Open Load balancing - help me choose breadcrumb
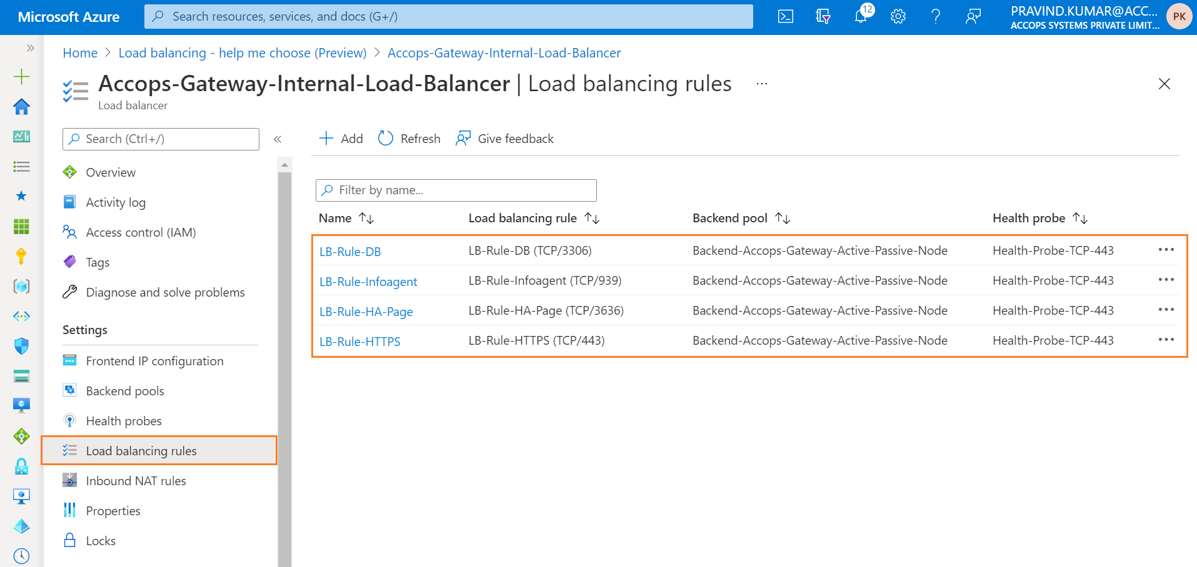The height and width of the screenshot is (567, 1197). point(243,53)
